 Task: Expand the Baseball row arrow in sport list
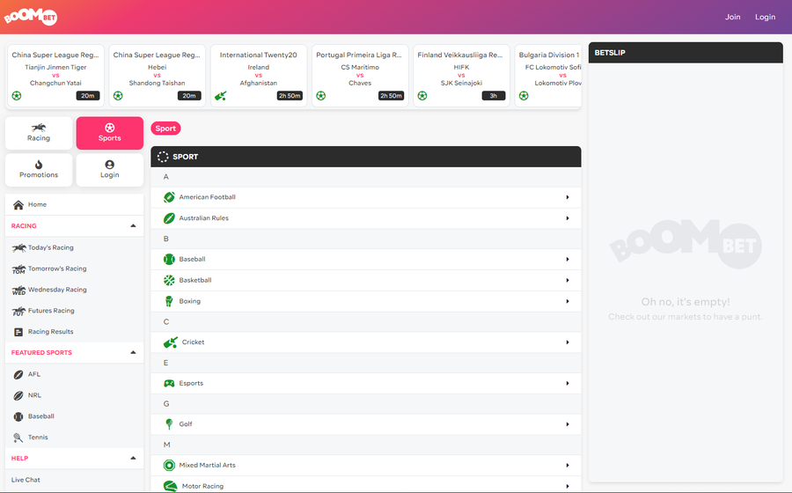pyautogui.click(x=568, y=259)
